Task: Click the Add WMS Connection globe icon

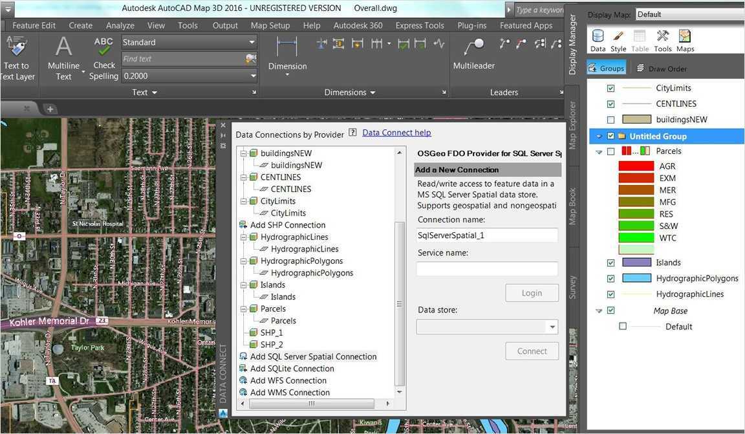Action: coord(243,392)
